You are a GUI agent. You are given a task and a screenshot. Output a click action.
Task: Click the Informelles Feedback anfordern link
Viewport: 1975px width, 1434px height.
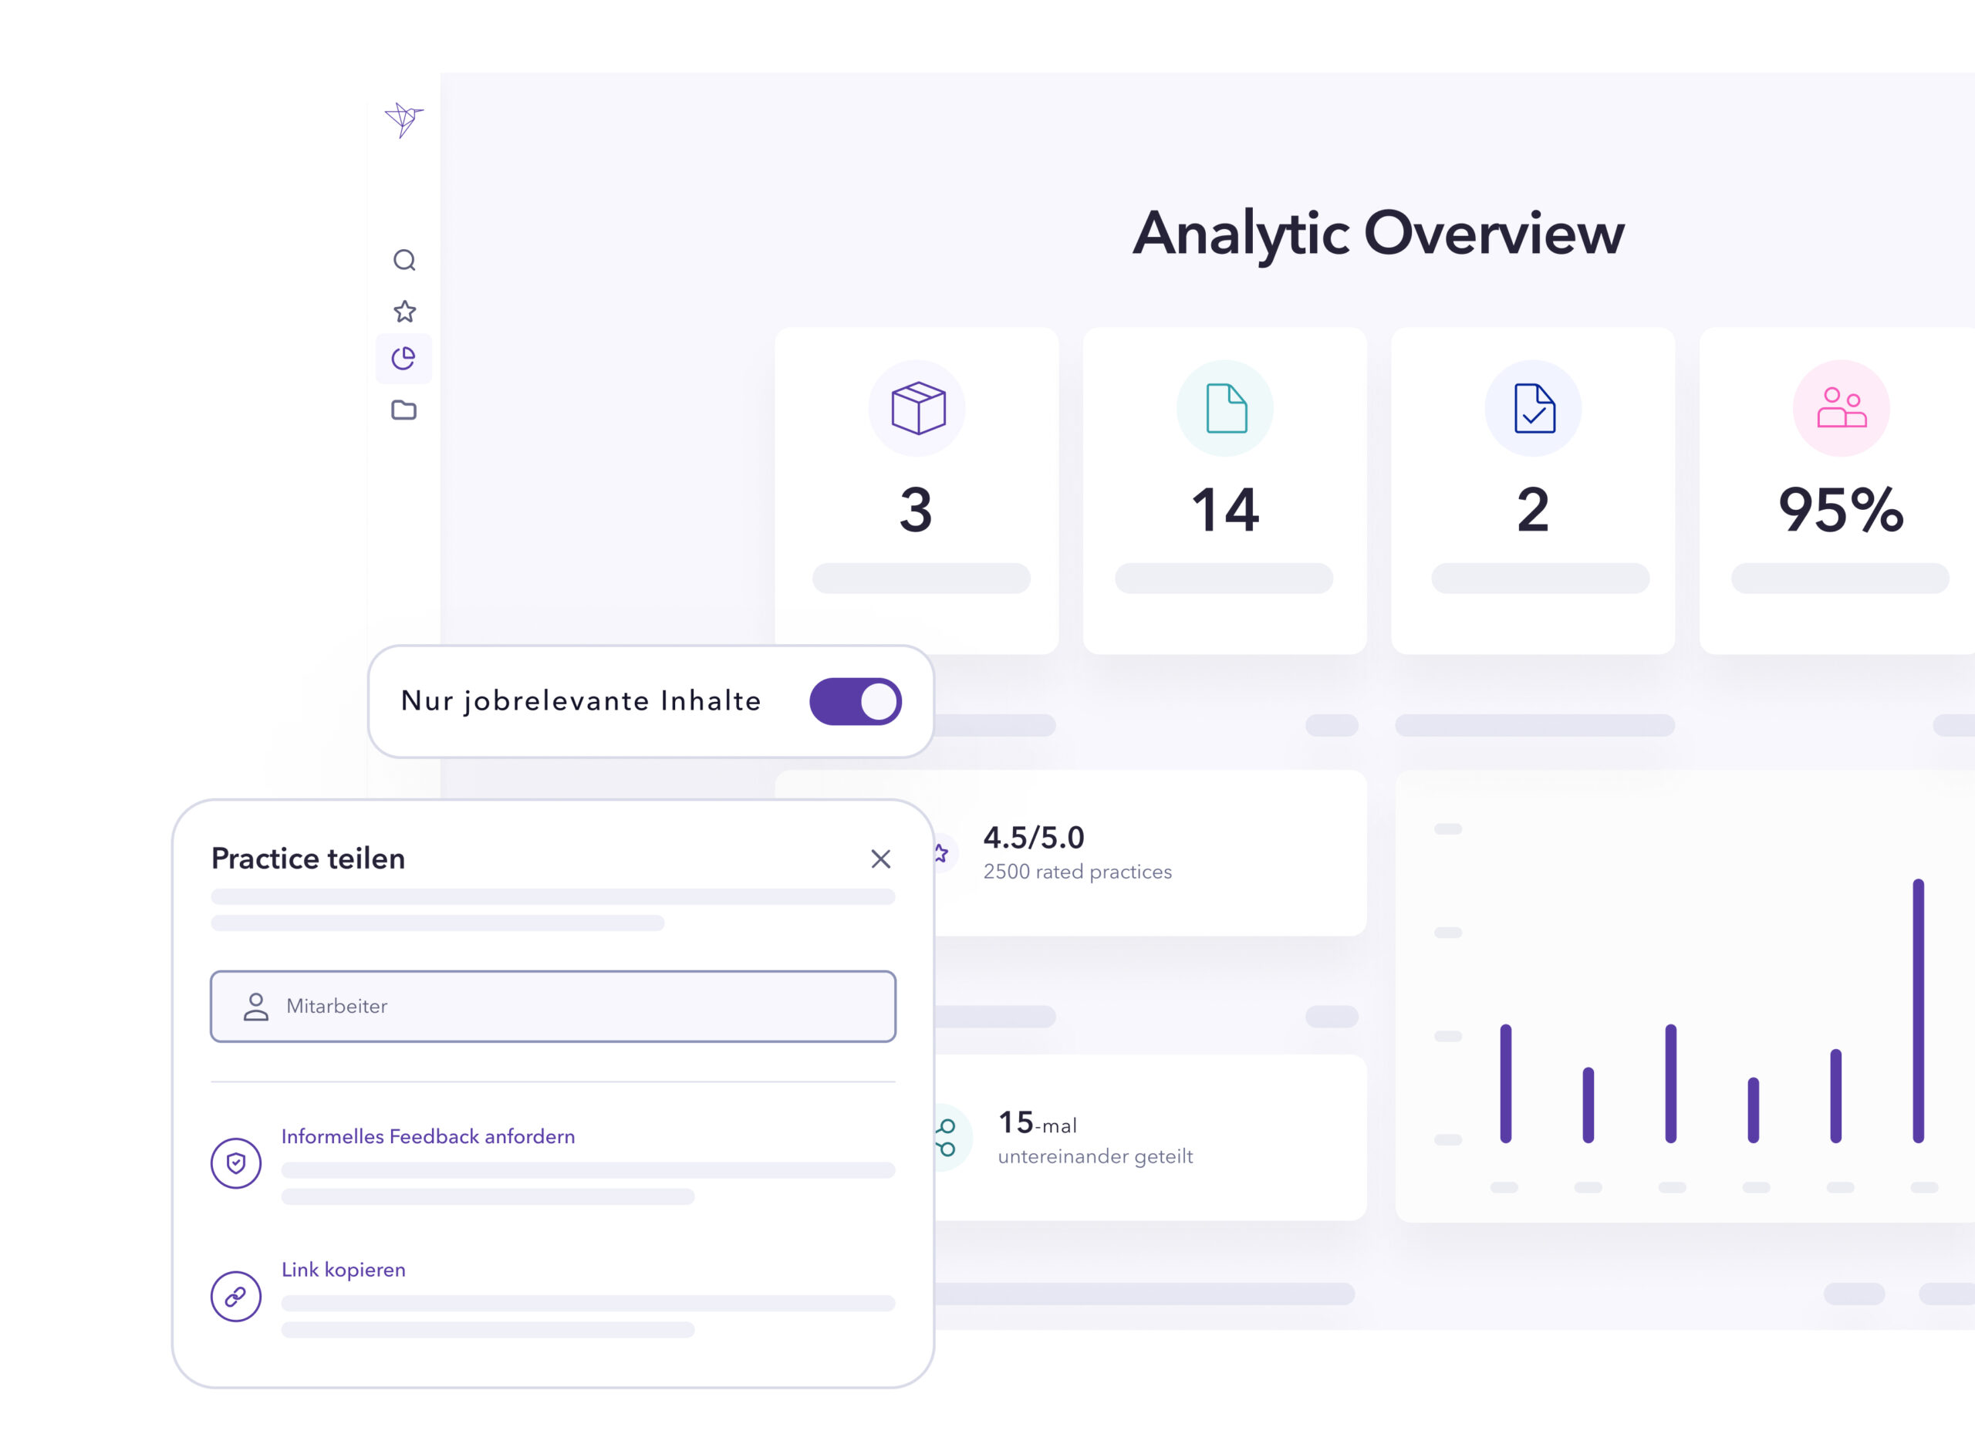(427, 1136)
